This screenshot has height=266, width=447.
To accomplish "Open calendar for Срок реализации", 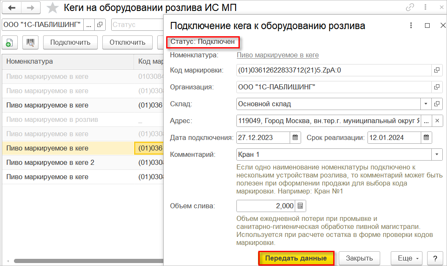I will point(426,137).
